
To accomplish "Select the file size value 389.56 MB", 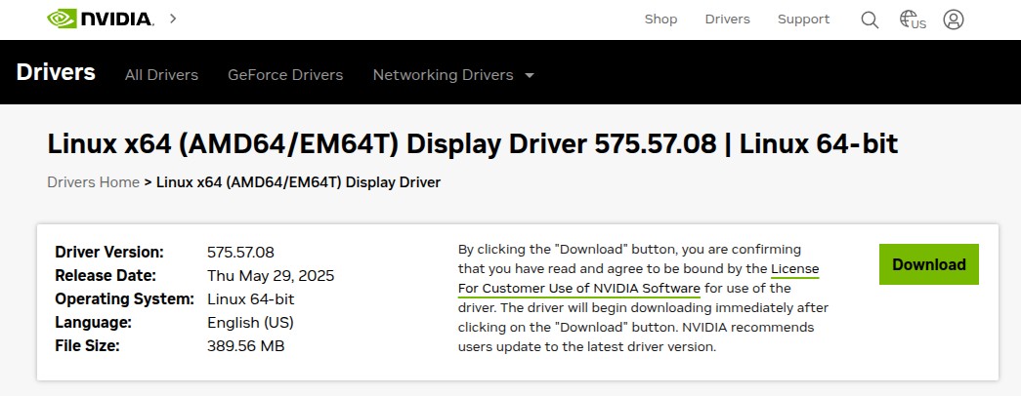I will click(245, 346).
